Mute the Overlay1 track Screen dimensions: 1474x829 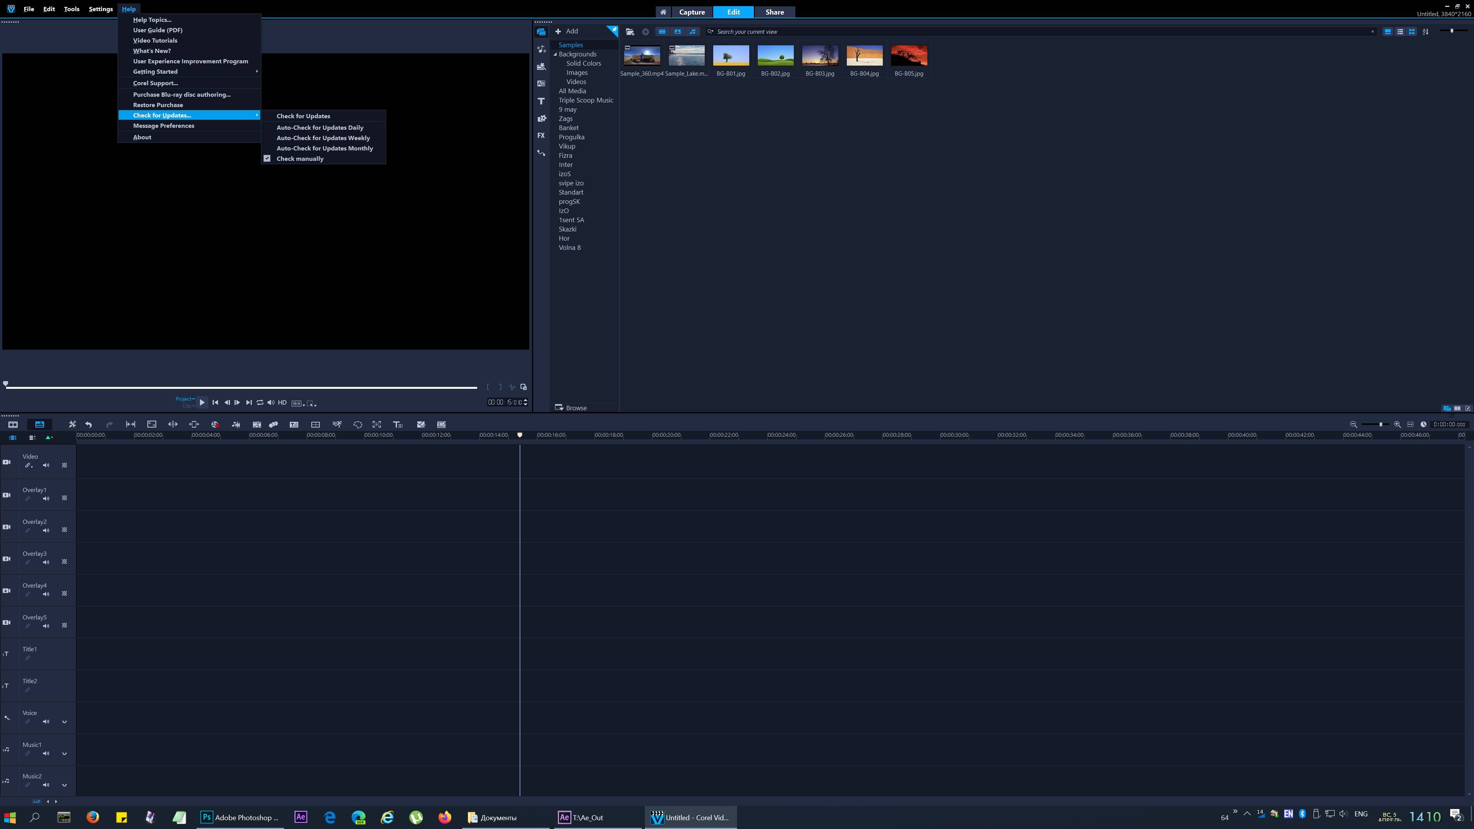pyautogui.click(x=46, y=498)
